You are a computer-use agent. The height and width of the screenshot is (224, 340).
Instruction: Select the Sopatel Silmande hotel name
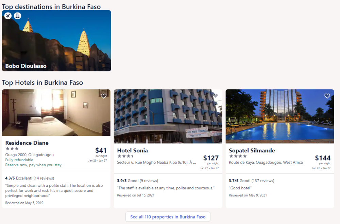252,150
